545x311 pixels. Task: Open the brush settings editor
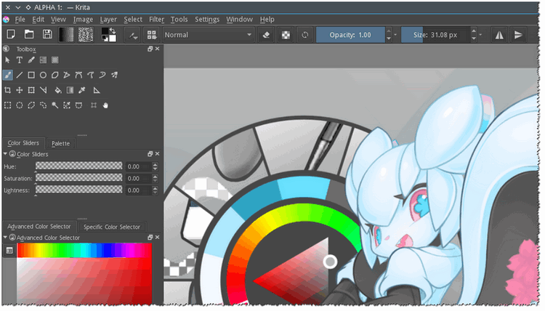click(133, 35)
